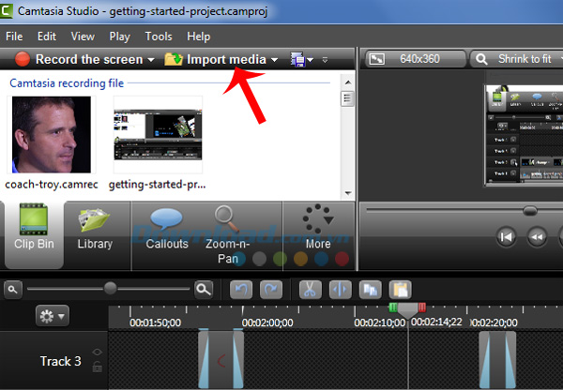Click the Split button

(x=340, y=289)
